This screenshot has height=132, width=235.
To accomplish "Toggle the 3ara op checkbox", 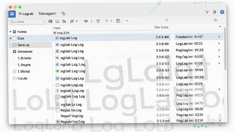I will click(x=14, y=45).
